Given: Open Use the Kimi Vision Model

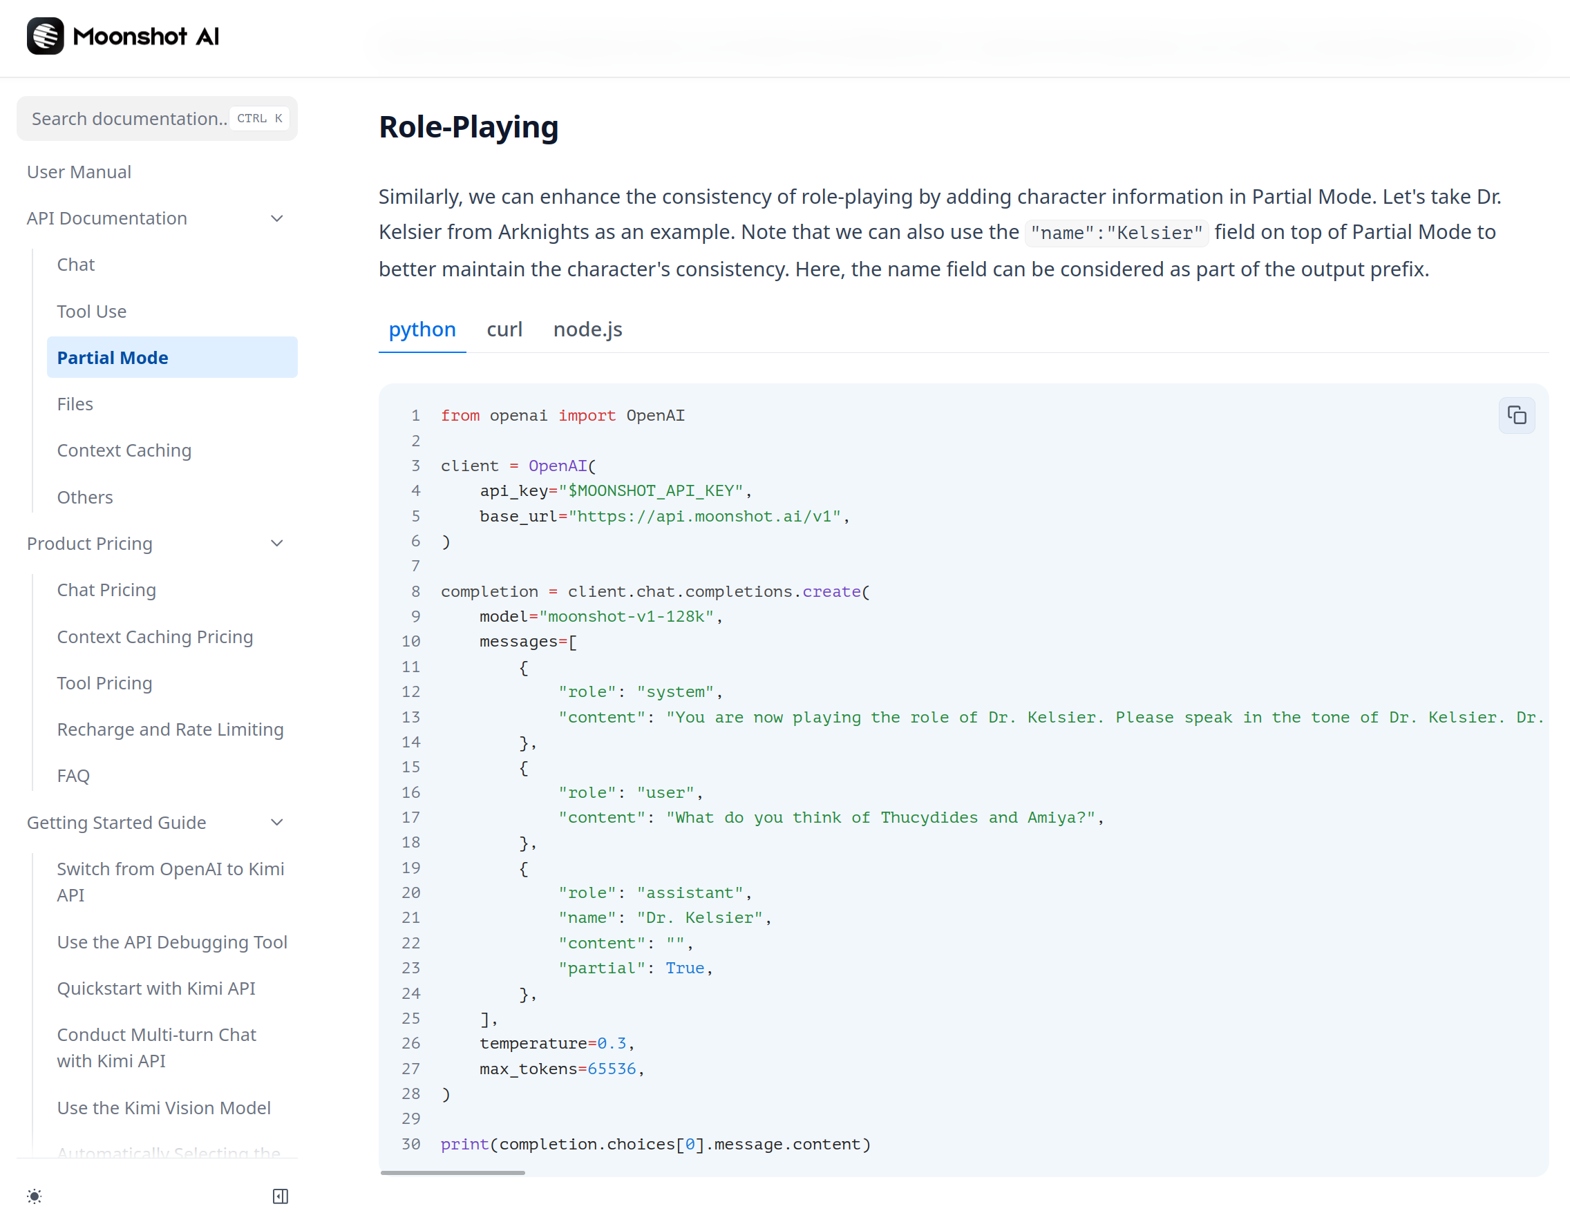Looking at the screenshot, I should pyautogui.click(x=164, y=1107).
